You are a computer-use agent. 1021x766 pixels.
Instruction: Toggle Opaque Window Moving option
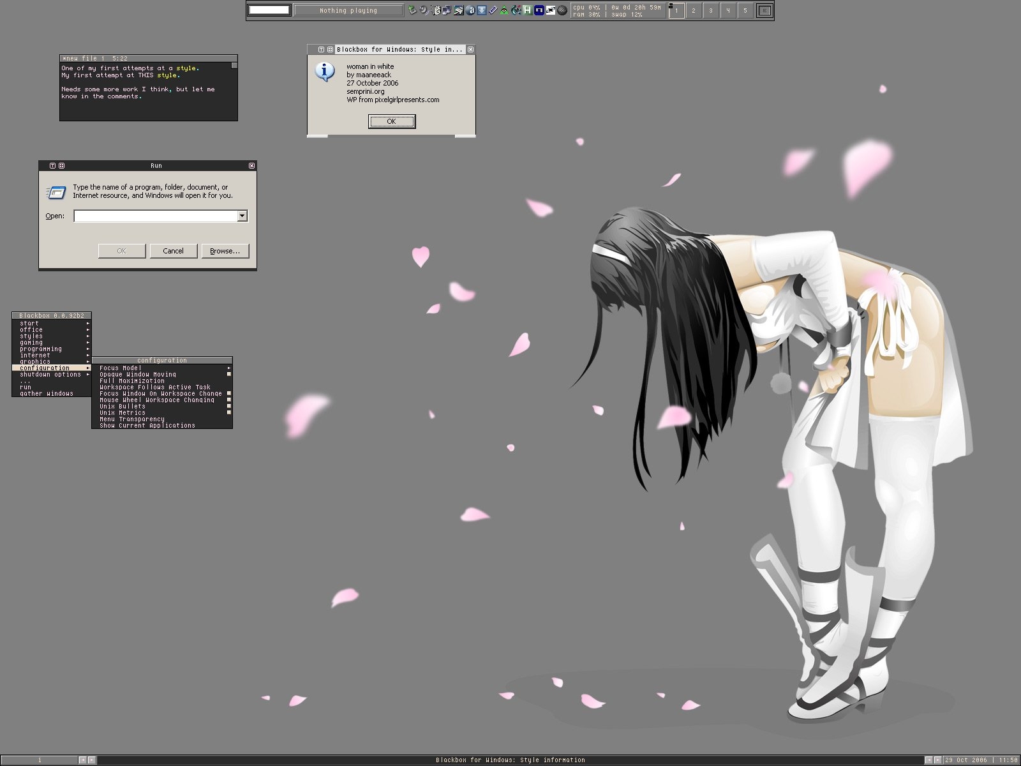click(x=162, y=374)
